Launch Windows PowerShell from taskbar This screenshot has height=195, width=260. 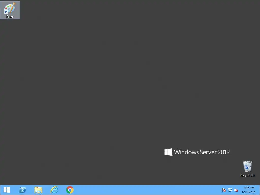tap(23, 190)
